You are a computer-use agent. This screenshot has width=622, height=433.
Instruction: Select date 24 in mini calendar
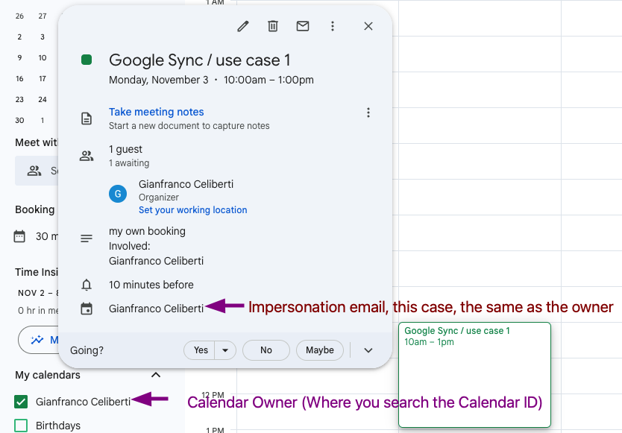43,100
